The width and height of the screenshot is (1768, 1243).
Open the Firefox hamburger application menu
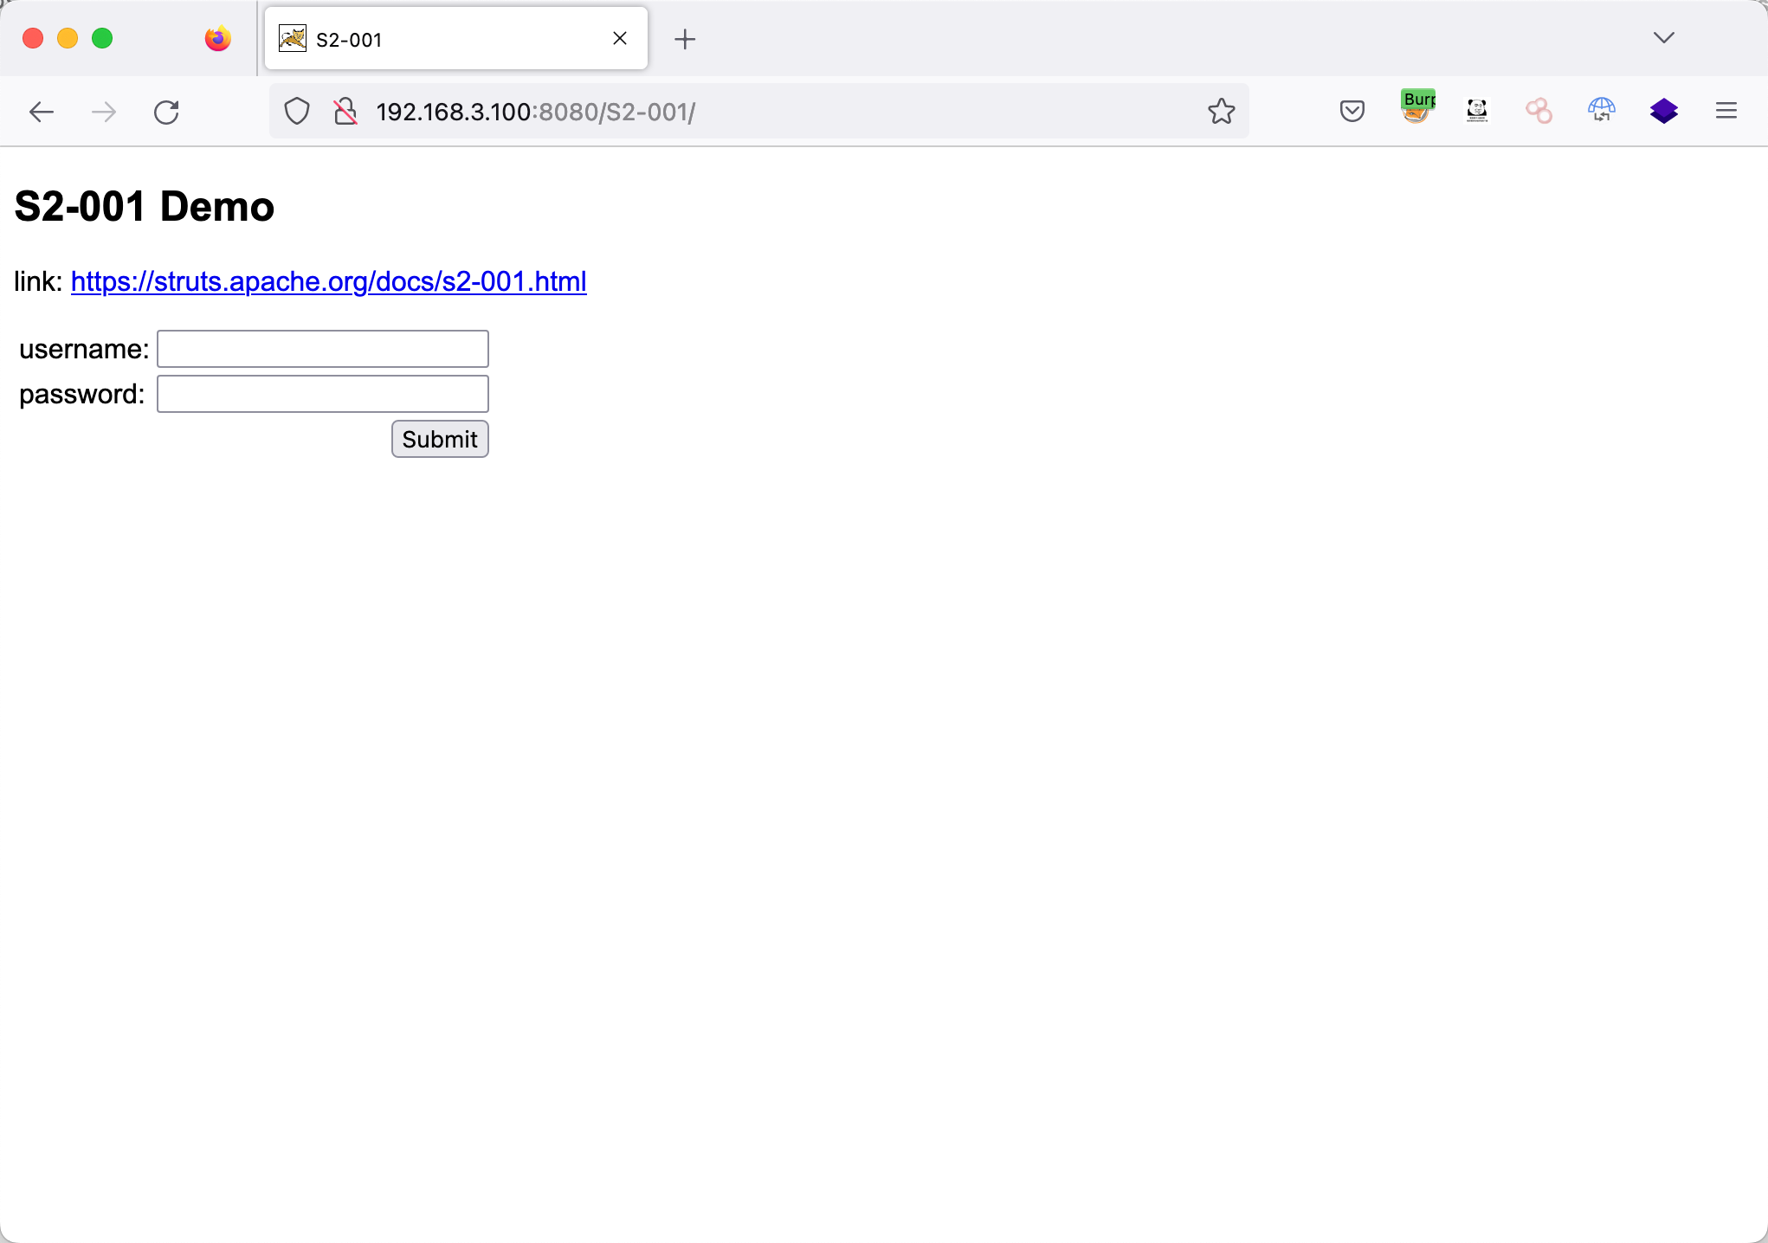(x=1726, y=111)
